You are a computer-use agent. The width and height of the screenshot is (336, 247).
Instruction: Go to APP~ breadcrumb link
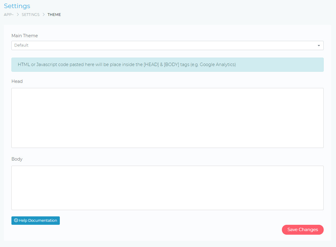(x=9, y=15)
